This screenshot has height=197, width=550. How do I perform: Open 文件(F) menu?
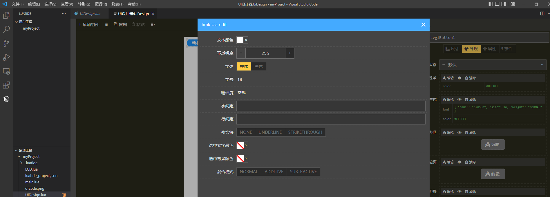pos(18,4)
